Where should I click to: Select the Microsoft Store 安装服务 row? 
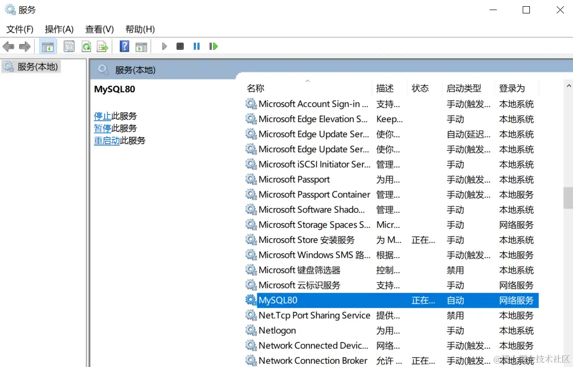click(x=391, y=240)
